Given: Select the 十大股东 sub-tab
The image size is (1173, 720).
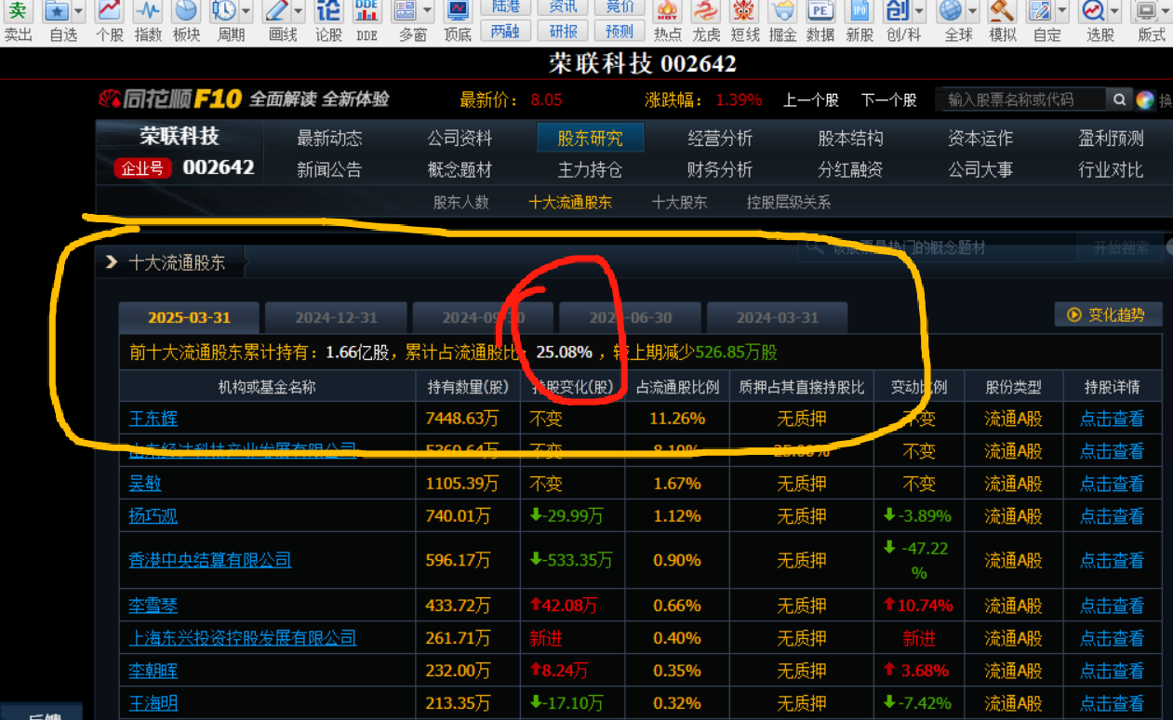Looking at the screenshot, I should click(x=679, y=202).
